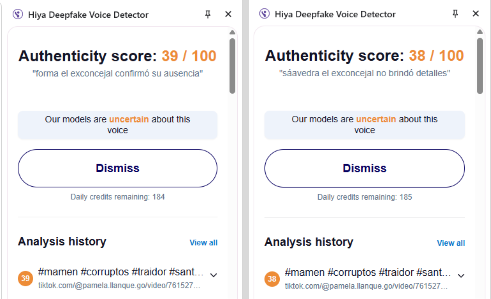Image resolution: width=491 pixels, height=299 pixels.
Task: Open TikTok link in left history entry
Action: pos(119,285)
